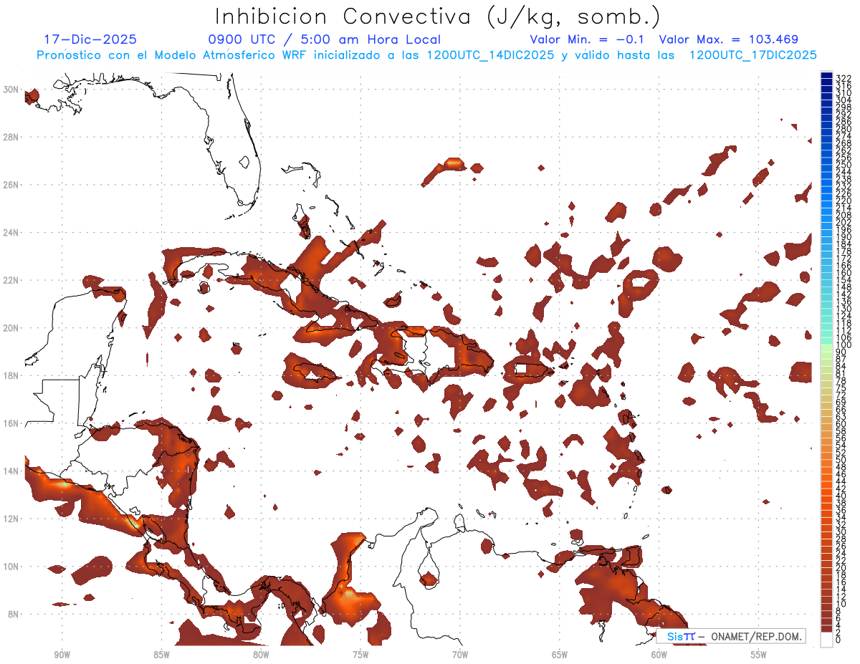Click the 10N latitude label
Image resolution: width=860 pixels, height=664 pixels.
(11, 567)
